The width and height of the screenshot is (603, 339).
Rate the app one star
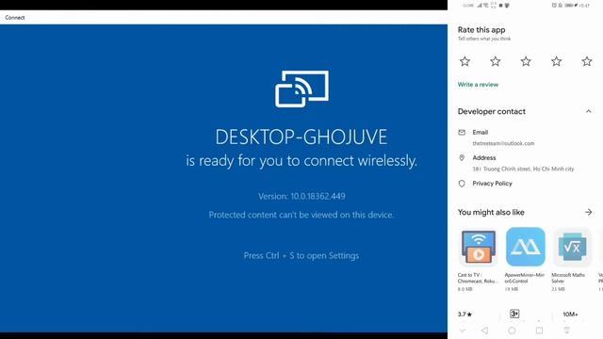pos(464,61)
